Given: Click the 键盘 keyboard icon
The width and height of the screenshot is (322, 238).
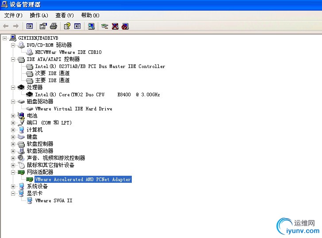Looking at the screenshot, I should 21,137.
